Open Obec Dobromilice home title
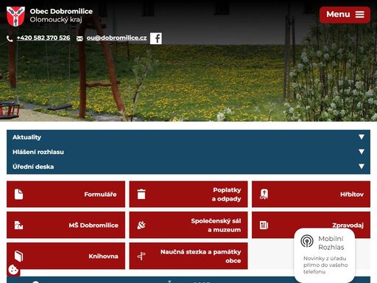The width and height of the screenshot is (377, 283). [61, 11]
